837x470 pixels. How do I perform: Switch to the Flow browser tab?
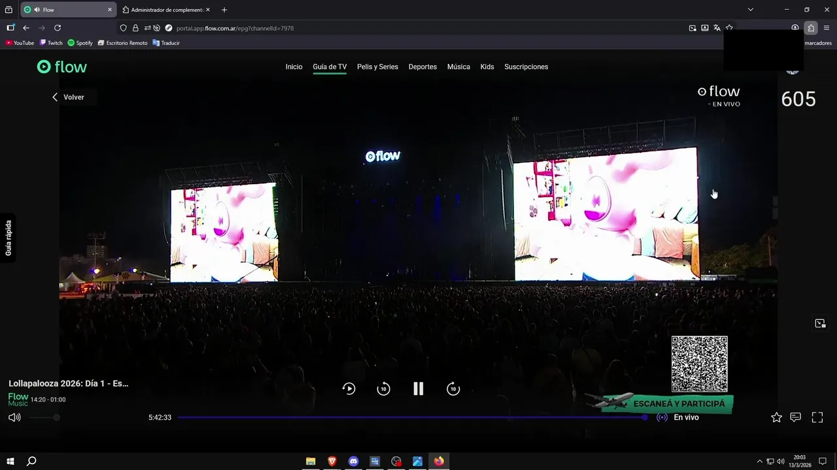[x=67, y=10]
